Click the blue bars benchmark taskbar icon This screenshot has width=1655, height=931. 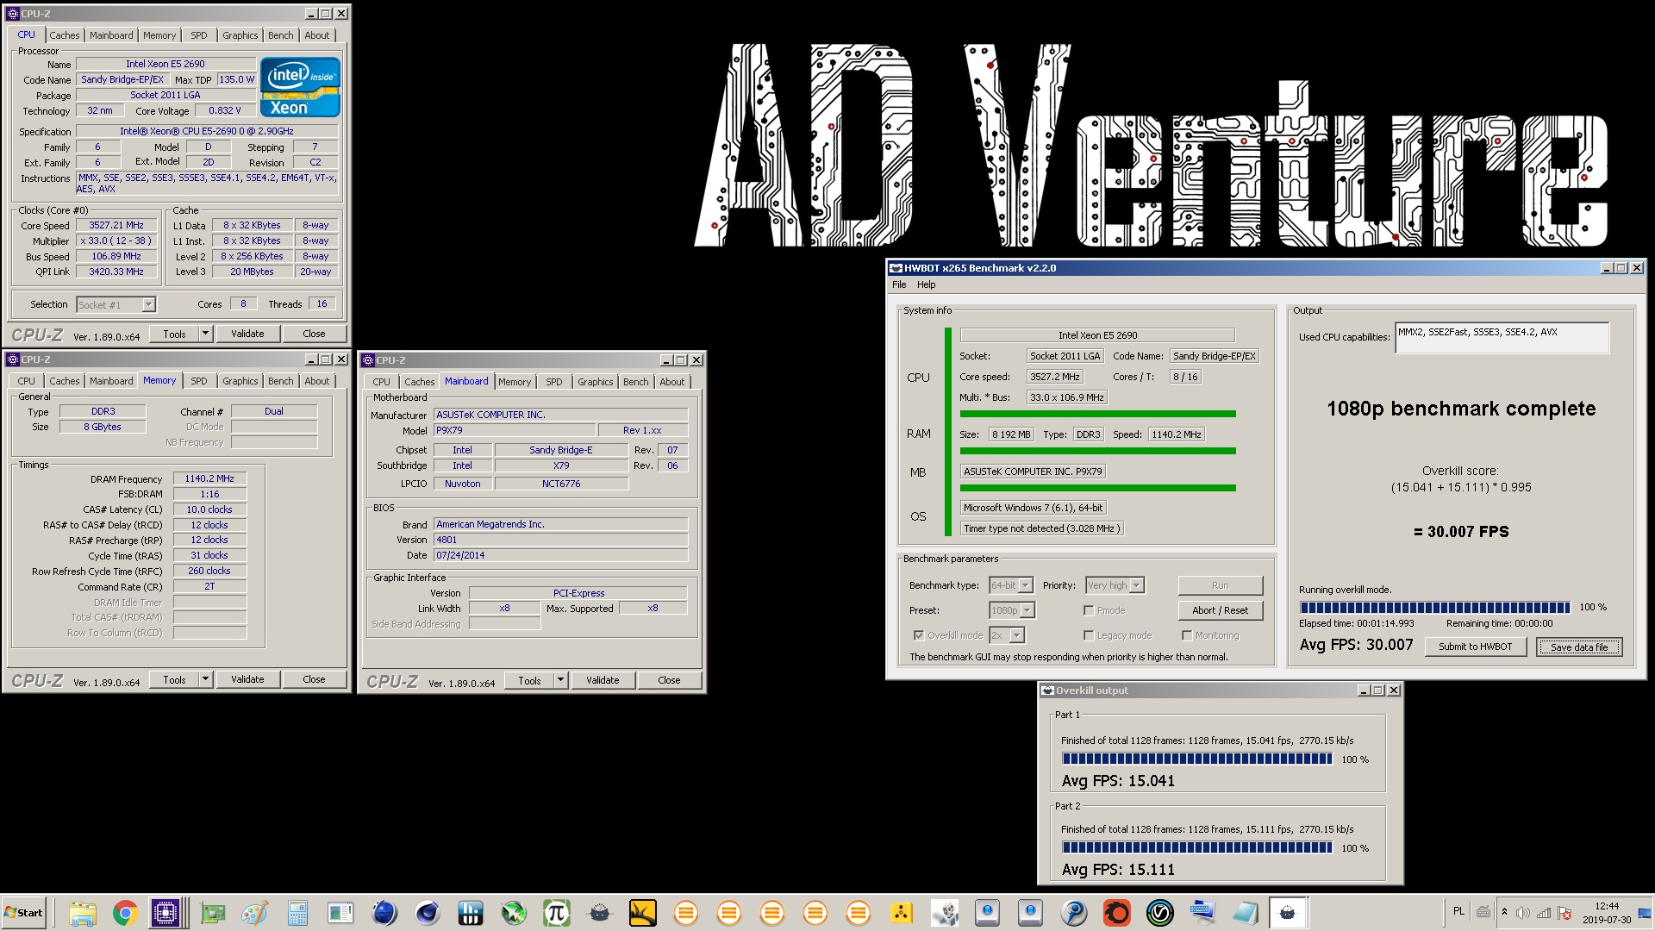[471, 912]
